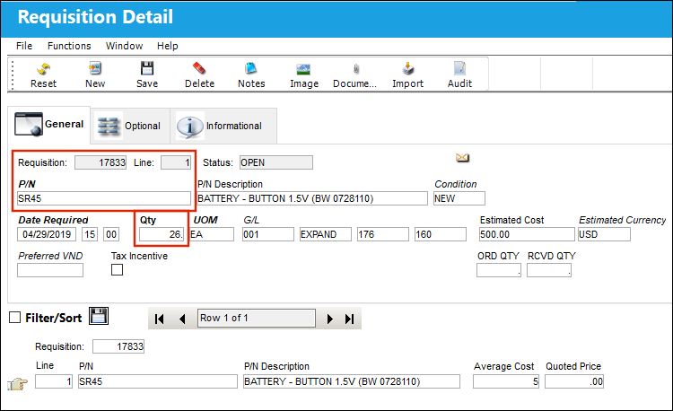Viewport: 673px width, 411px height.
Task: Switch to the Optional tab
Action: pyautogui.click(x=130, y=126)
